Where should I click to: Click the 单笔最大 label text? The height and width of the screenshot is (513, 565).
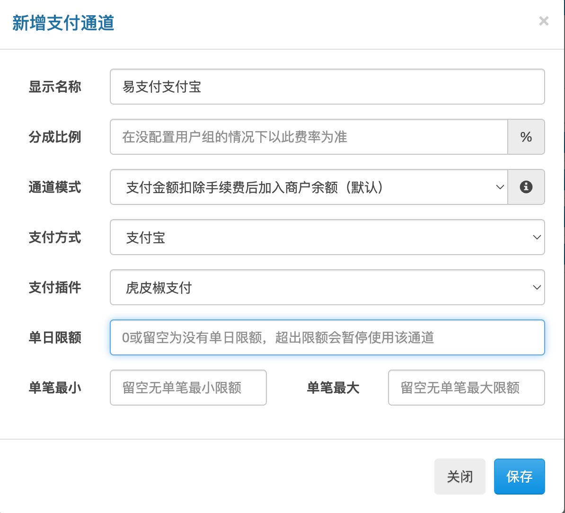pyautogui.click(x=333, y=388)
